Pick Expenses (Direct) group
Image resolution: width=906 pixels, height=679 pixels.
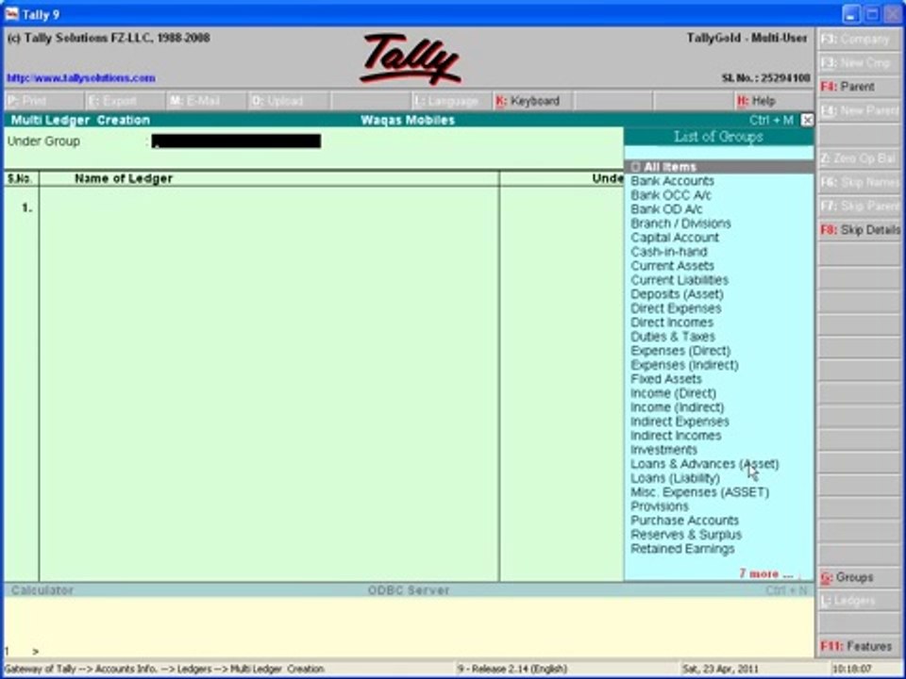[680, 351]
